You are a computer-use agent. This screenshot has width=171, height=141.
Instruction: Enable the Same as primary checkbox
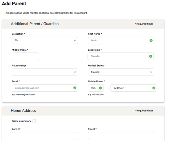(x=34, y=121)
